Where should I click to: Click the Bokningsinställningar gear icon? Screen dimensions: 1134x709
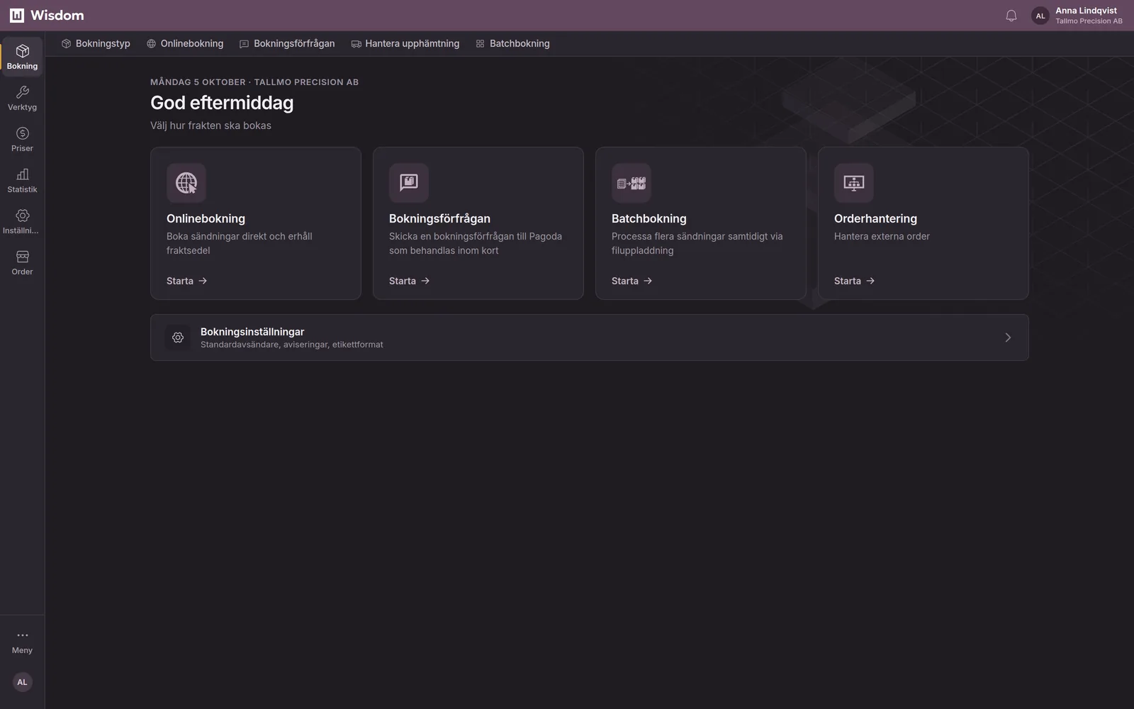point(178,337)
